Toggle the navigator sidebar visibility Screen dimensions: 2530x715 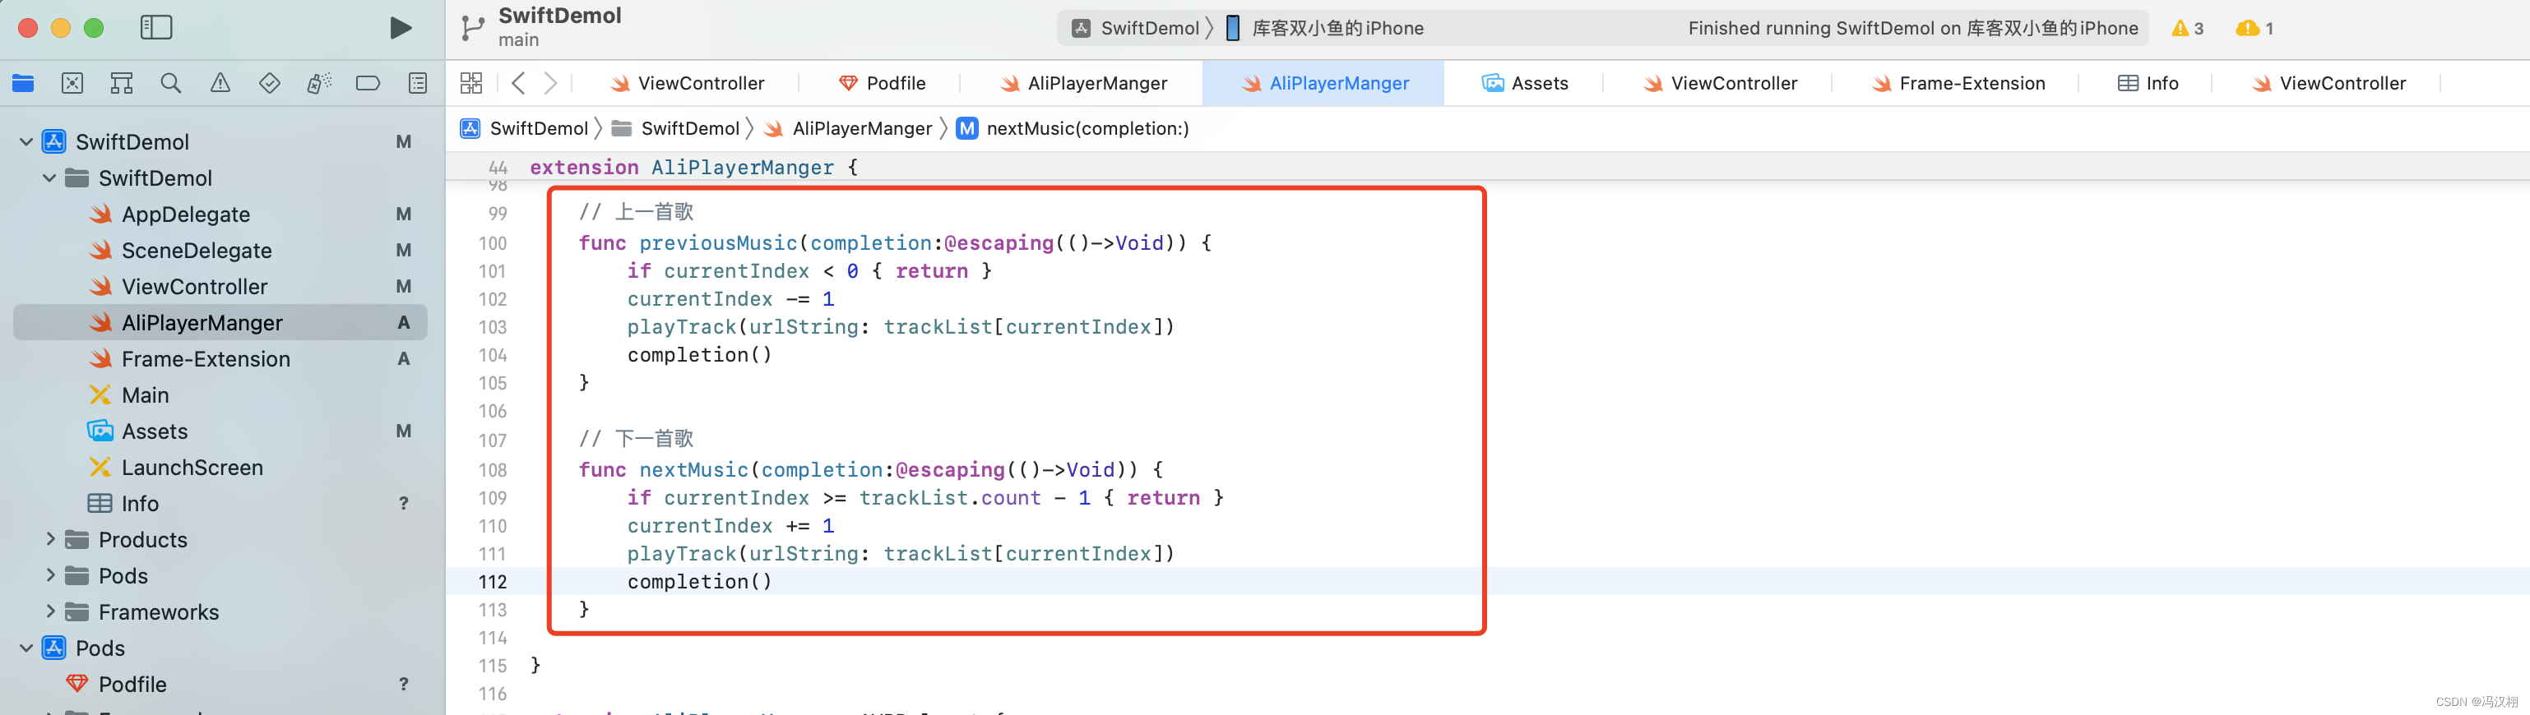pyautogui.click(x=156, y=27)
